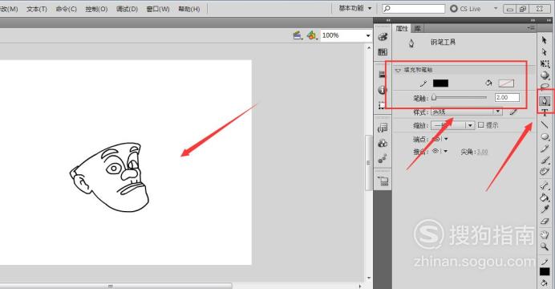Open the Transform panel icon
555x289 pixels.
coord(383,105)
